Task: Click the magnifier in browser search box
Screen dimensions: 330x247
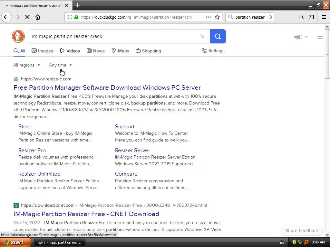Action: (231, 17)
